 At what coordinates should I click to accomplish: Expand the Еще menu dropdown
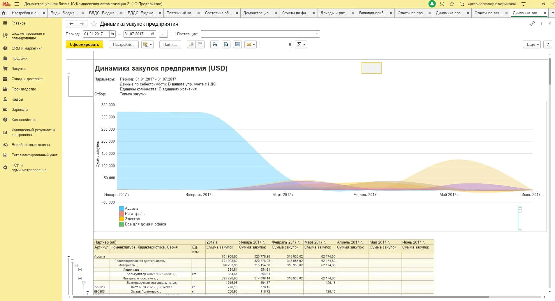tap(532, 44)
